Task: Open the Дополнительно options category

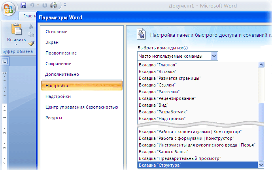Action: [62, 74]
